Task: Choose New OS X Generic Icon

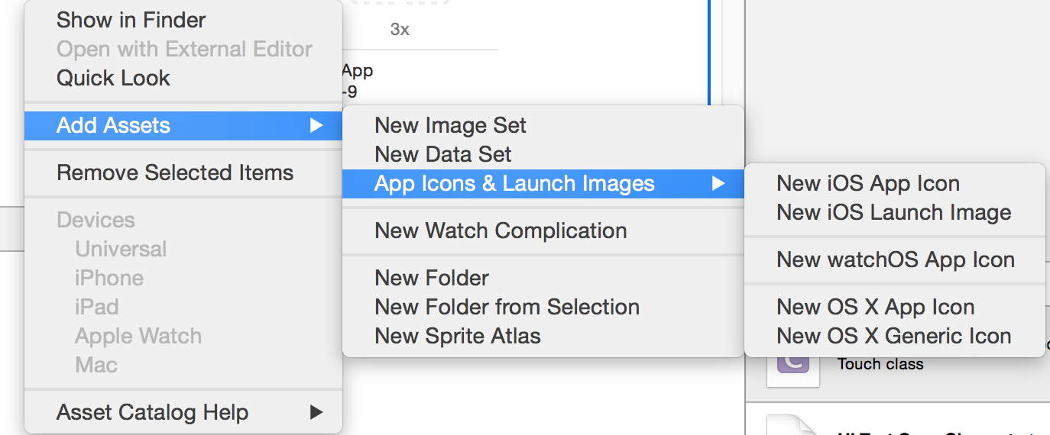Action: click(894, 336)
